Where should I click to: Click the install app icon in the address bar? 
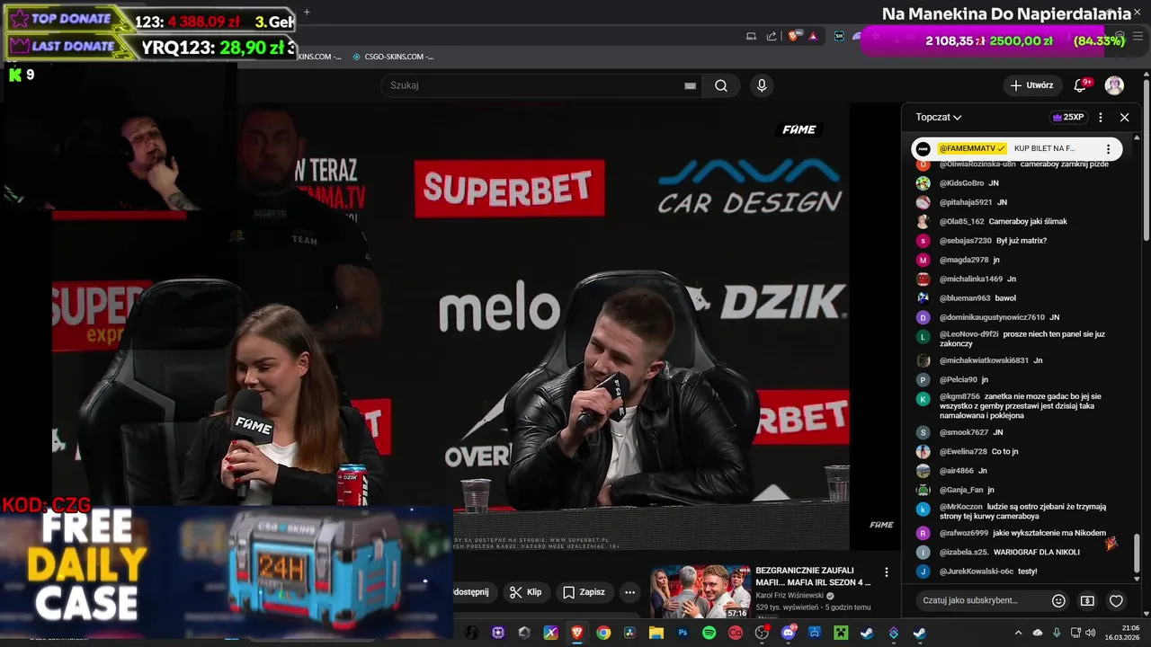tap(751, 36)
